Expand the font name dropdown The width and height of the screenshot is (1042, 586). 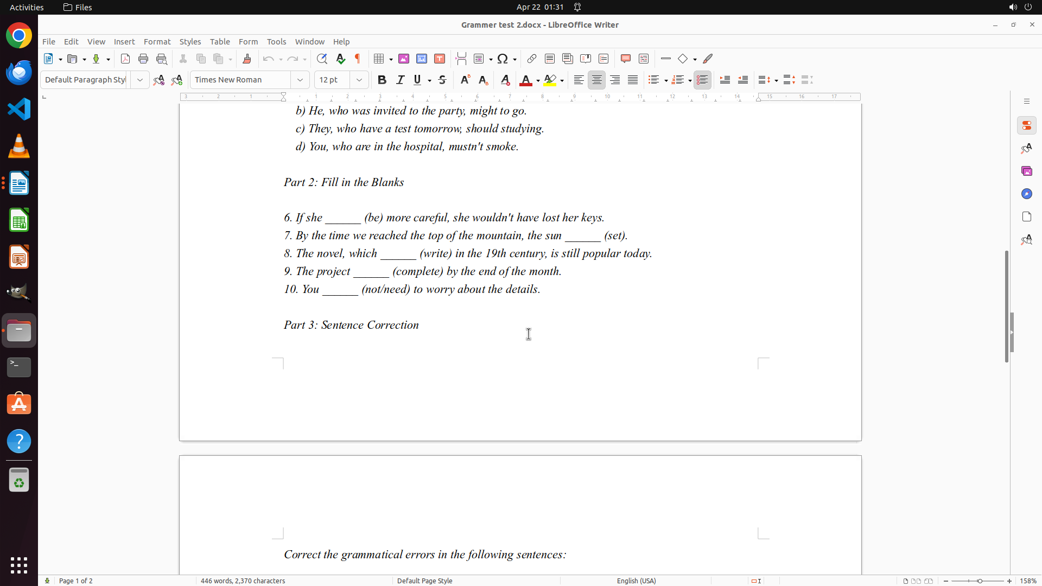click(x=300, y=80)
